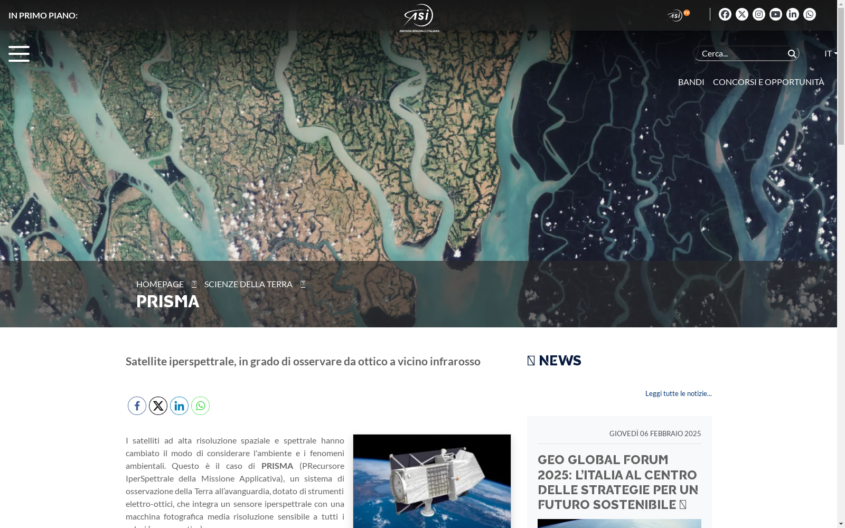The height and width of the screenshot is (528, 845).
Task: Click the search magnifier icon
Action: point(792,54)
